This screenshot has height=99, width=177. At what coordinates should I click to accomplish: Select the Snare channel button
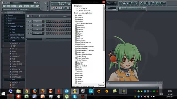[x=37, y=33]
